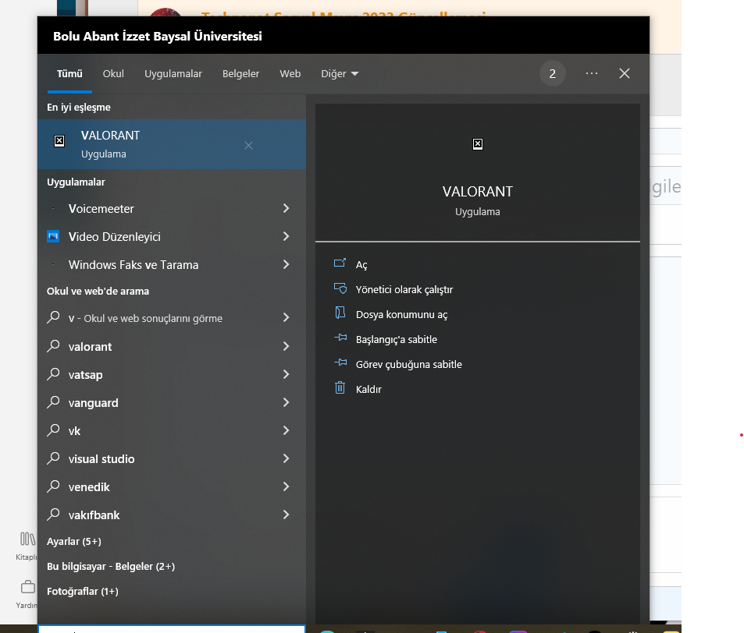
Task: Choose Yönetici olarak çalıştır
Action: point(404,289)
